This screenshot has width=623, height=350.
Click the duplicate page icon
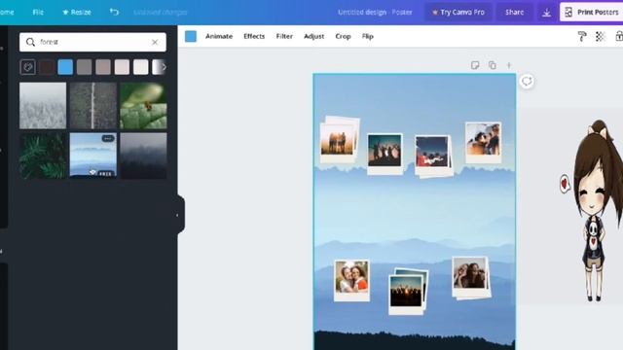pyautogui.click(x=493, y=65)
